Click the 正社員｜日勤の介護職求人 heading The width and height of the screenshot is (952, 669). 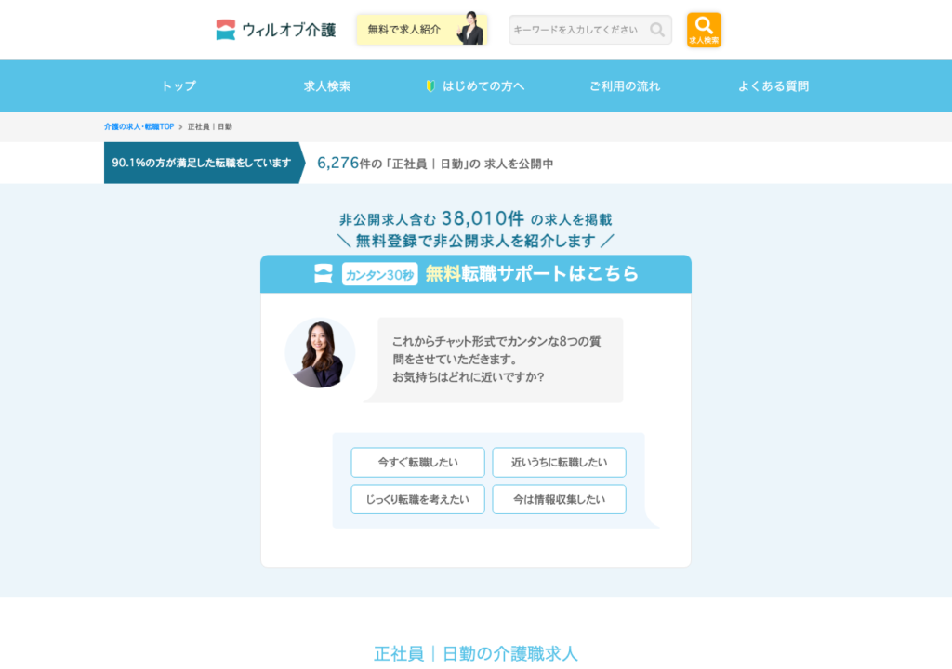tap(475, 654)
